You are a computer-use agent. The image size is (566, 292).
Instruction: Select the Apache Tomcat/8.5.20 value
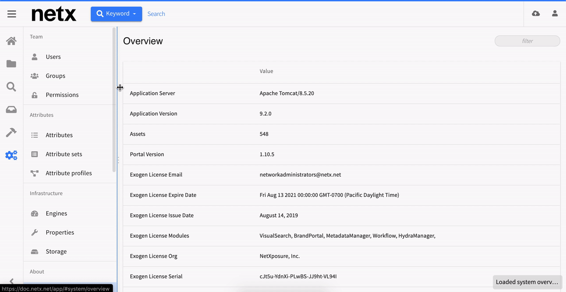click(x=287, y=93)
